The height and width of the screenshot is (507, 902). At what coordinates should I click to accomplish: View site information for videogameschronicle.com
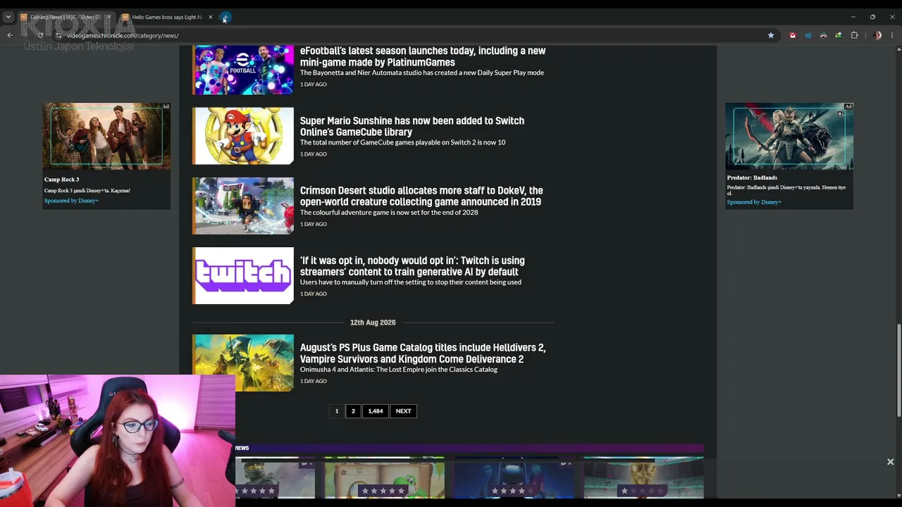[x=58, y=35]
